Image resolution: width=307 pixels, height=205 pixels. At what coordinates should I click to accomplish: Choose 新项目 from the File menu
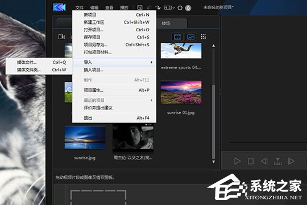tap(114, 15)
